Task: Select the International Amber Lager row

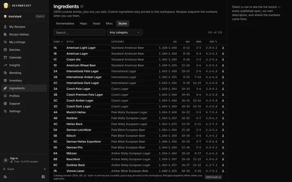Action: (138, 77)
